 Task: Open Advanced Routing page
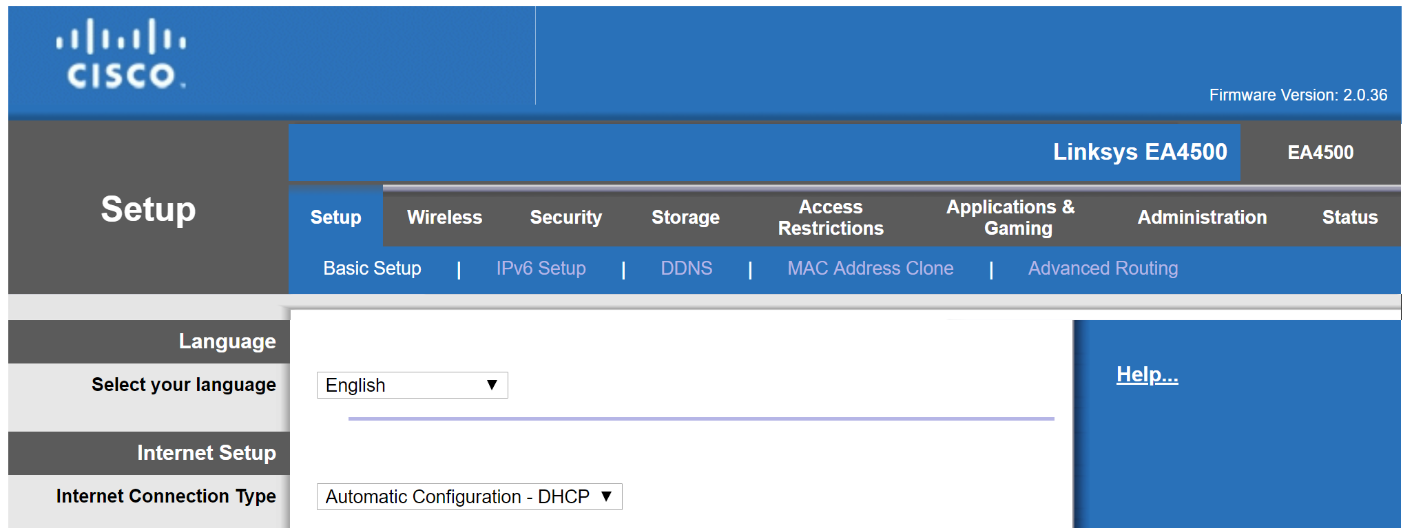(1103, 268)
